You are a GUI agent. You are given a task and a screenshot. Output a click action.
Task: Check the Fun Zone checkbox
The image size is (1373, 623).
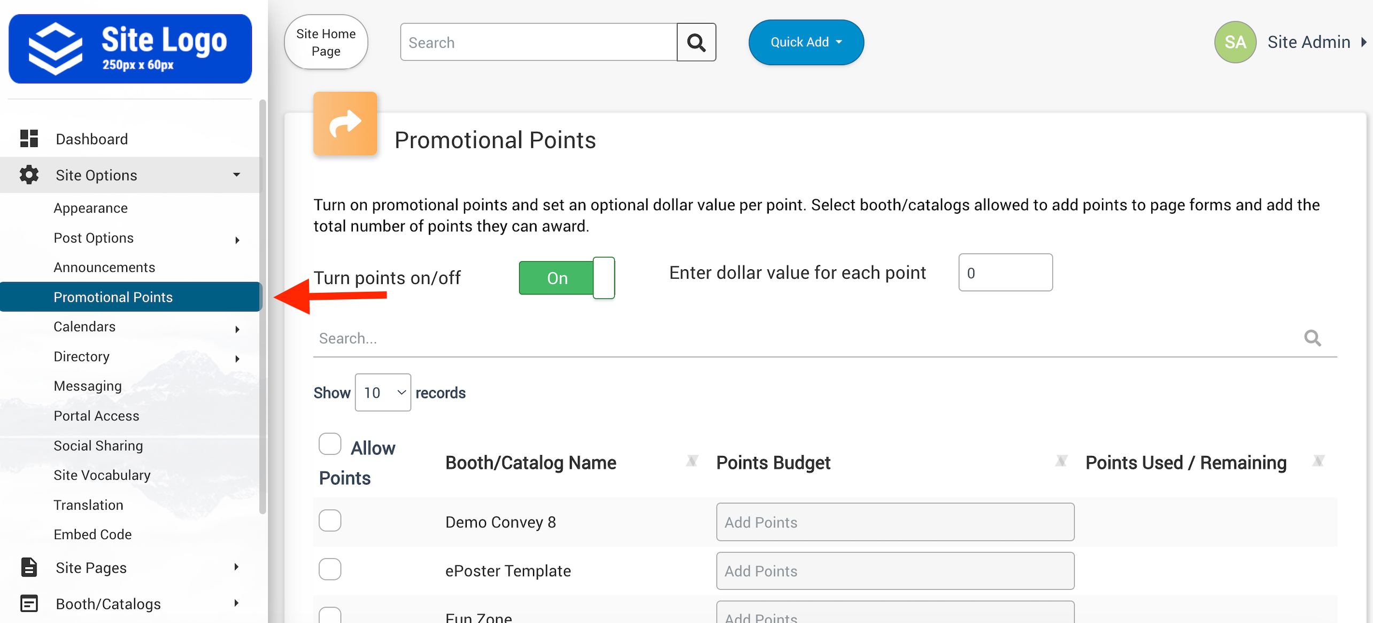330,614
